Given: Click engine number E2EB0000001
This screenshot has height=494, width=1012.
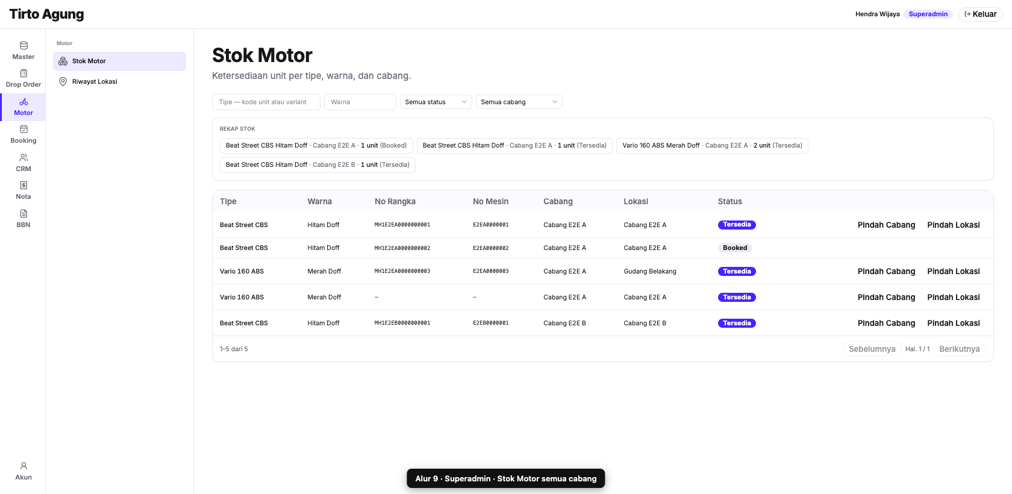Looking at the screenshot, I should [491, 324].
